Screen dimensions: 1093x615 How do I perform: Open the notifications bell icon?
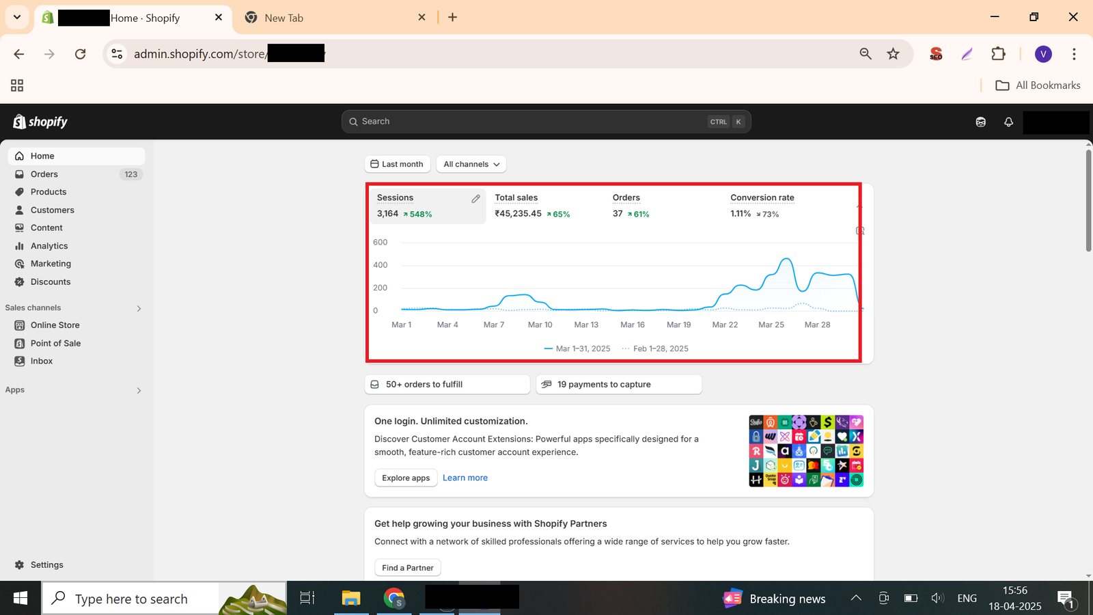point(1008,122)
